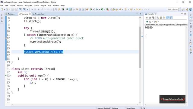This screenshot has width=193, height=109.
Task: Open the Source menu
Action: coord(12,6)
